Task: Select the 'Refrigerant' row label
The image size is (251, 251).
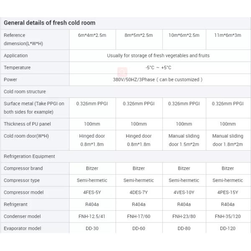Action: tap(15, 205)
